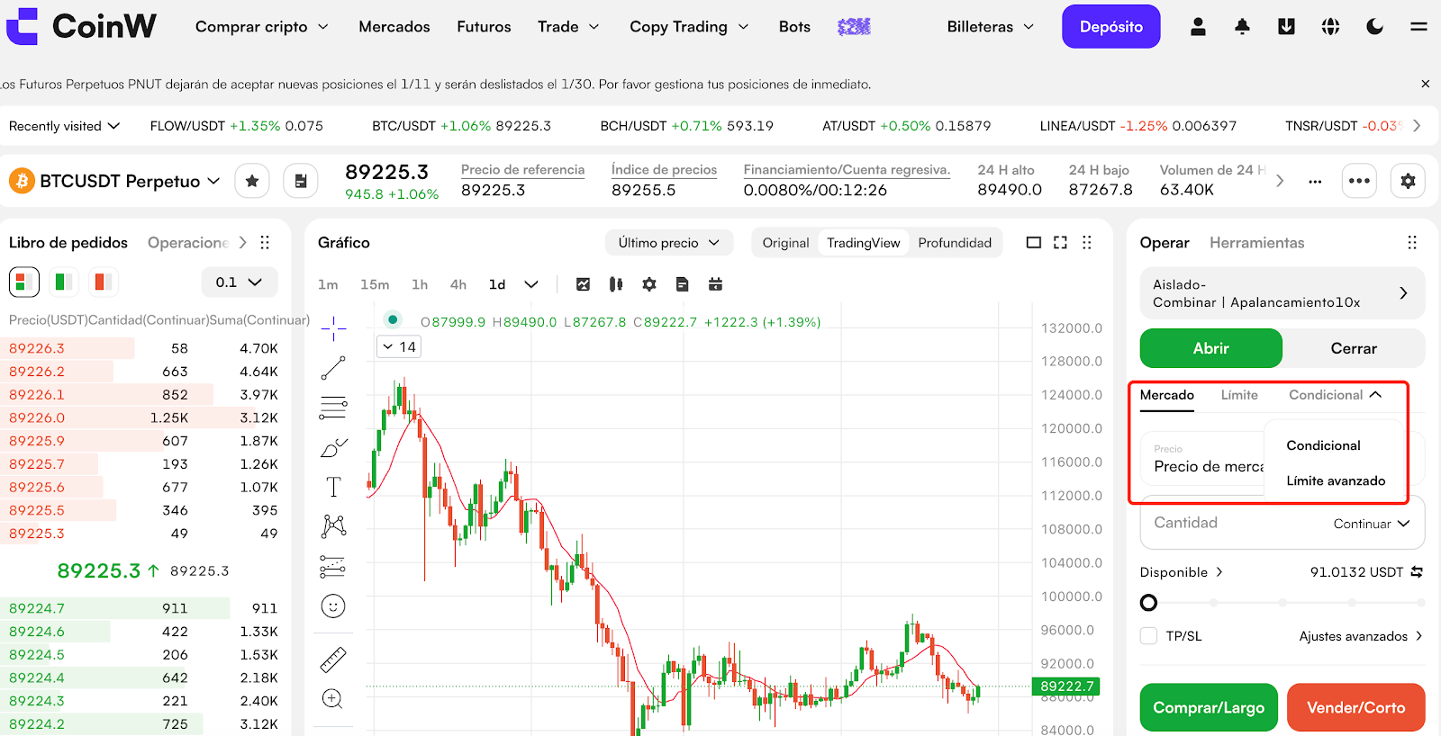This screenshot has height=736, width=1441.
Task: Expand the Último precio dropdown
Action: click(668, 243)
